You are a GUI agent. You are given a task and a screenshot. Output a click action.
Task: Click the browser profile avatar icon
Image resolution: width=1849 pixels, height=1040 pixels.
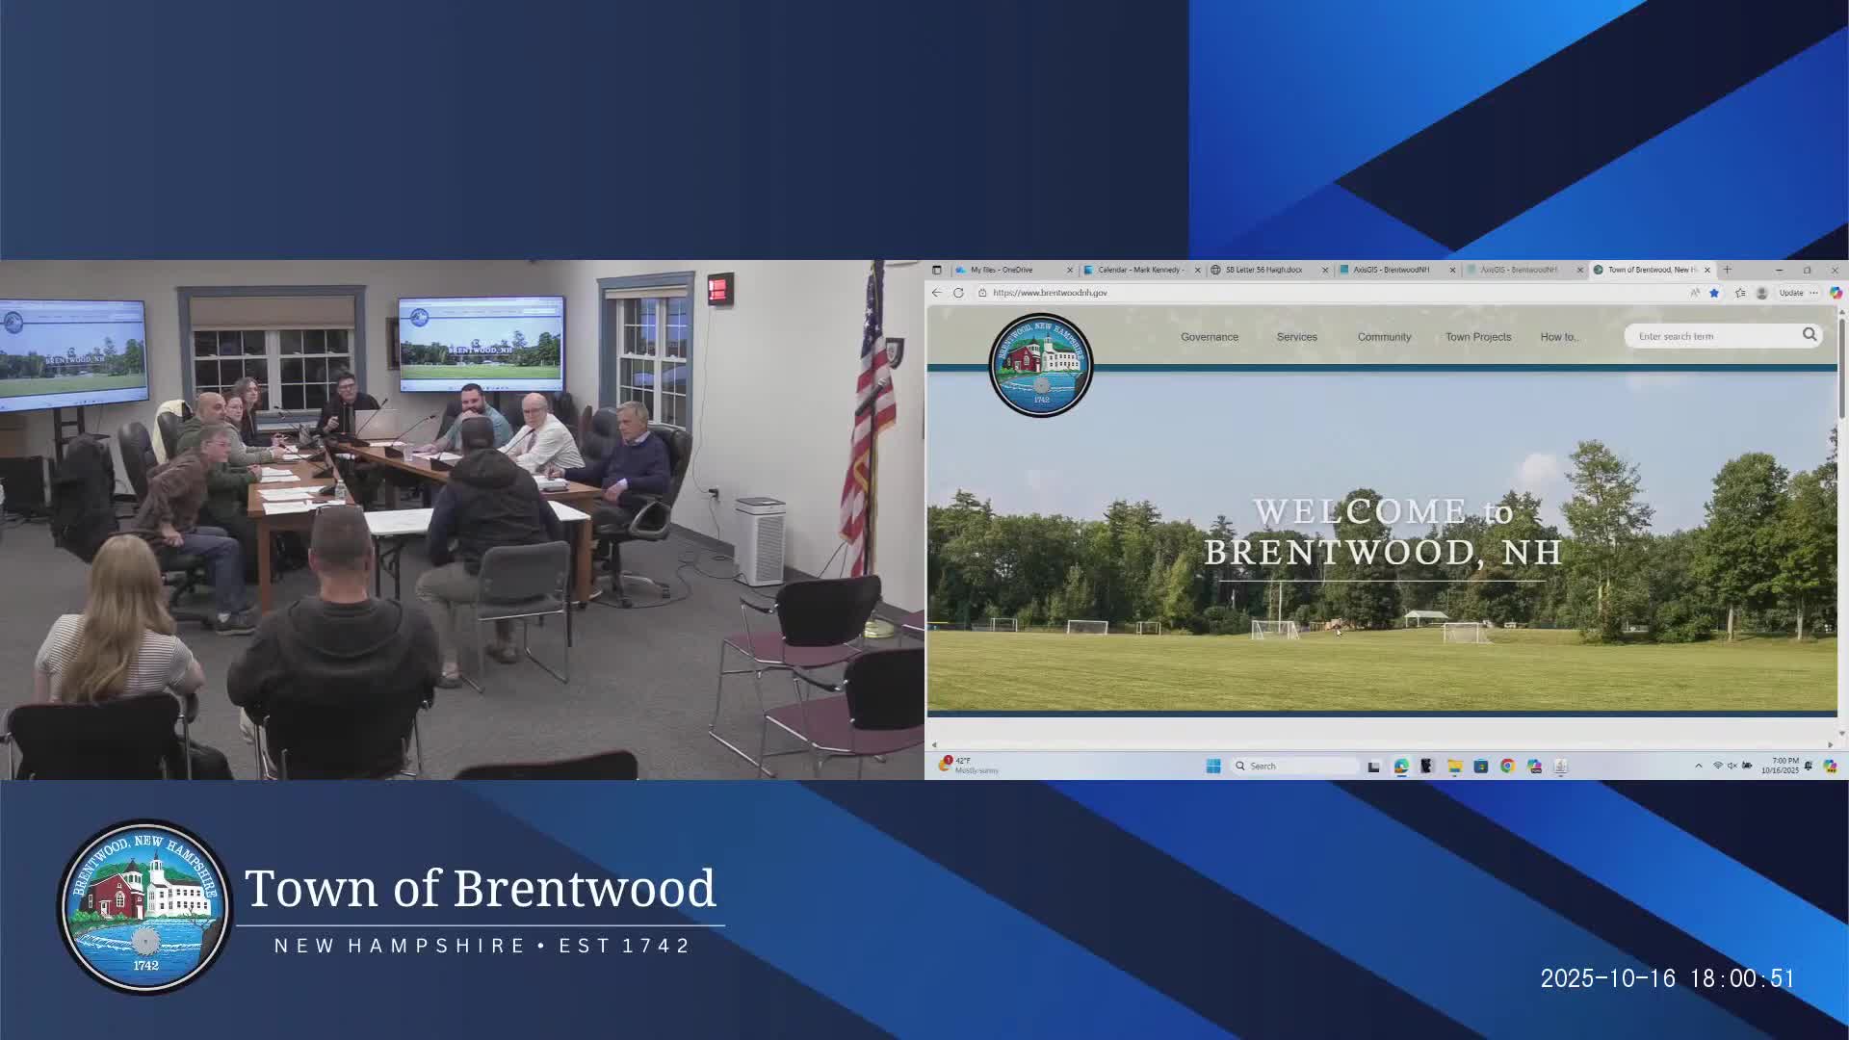[x=1761, y=293]
